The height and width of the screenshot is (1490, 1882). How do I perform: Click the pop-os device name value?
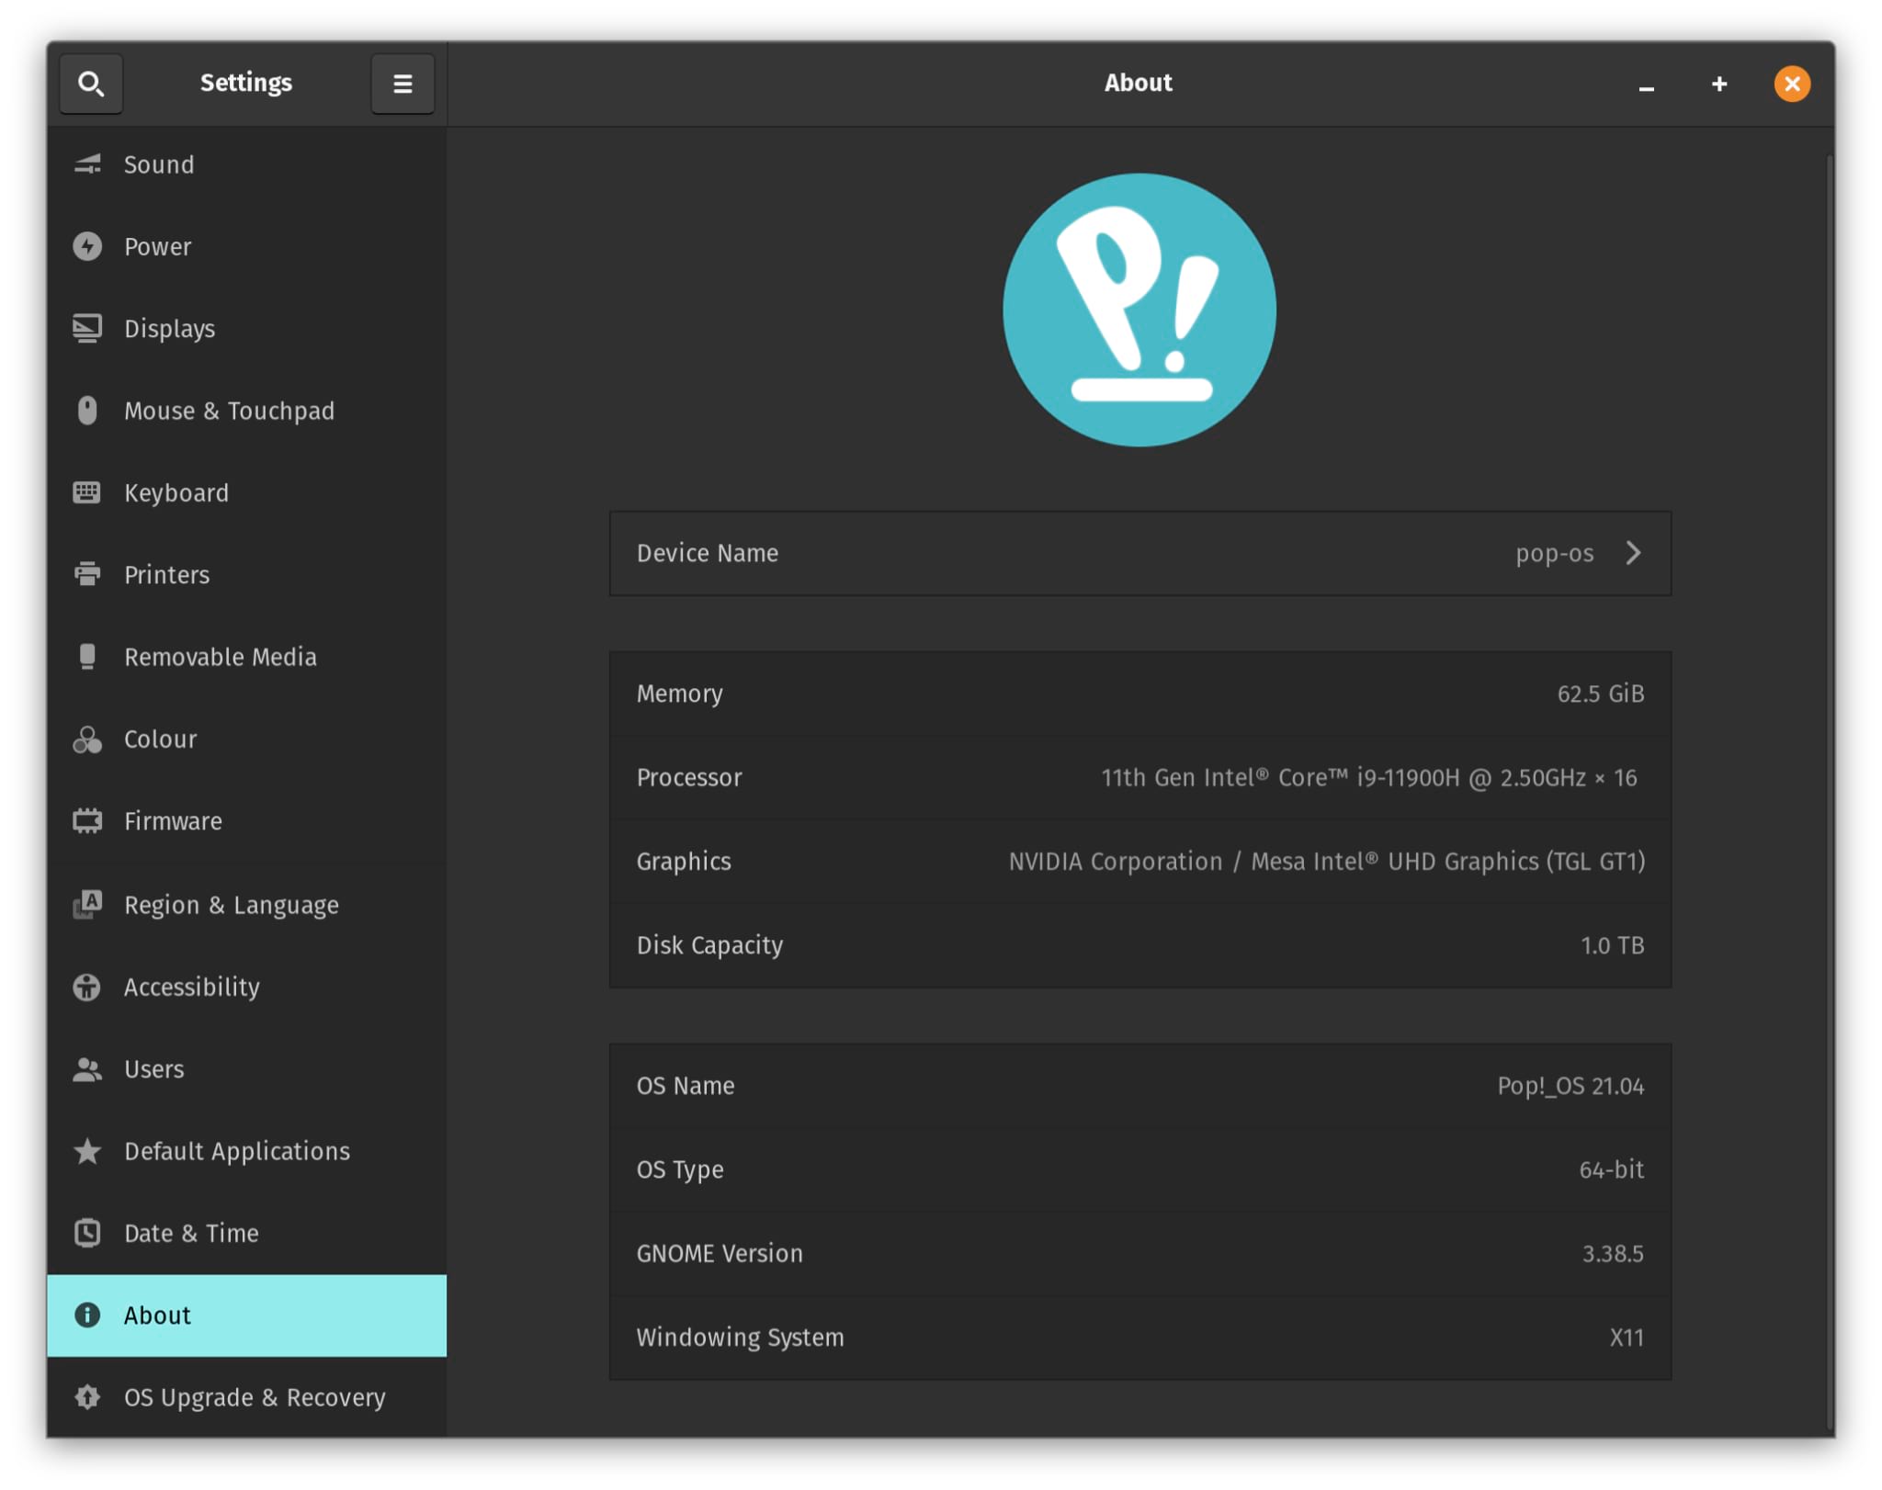click(x=1554, y=553)
